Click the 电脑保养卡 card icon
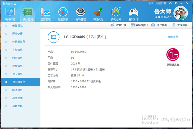 coord(133,25)
